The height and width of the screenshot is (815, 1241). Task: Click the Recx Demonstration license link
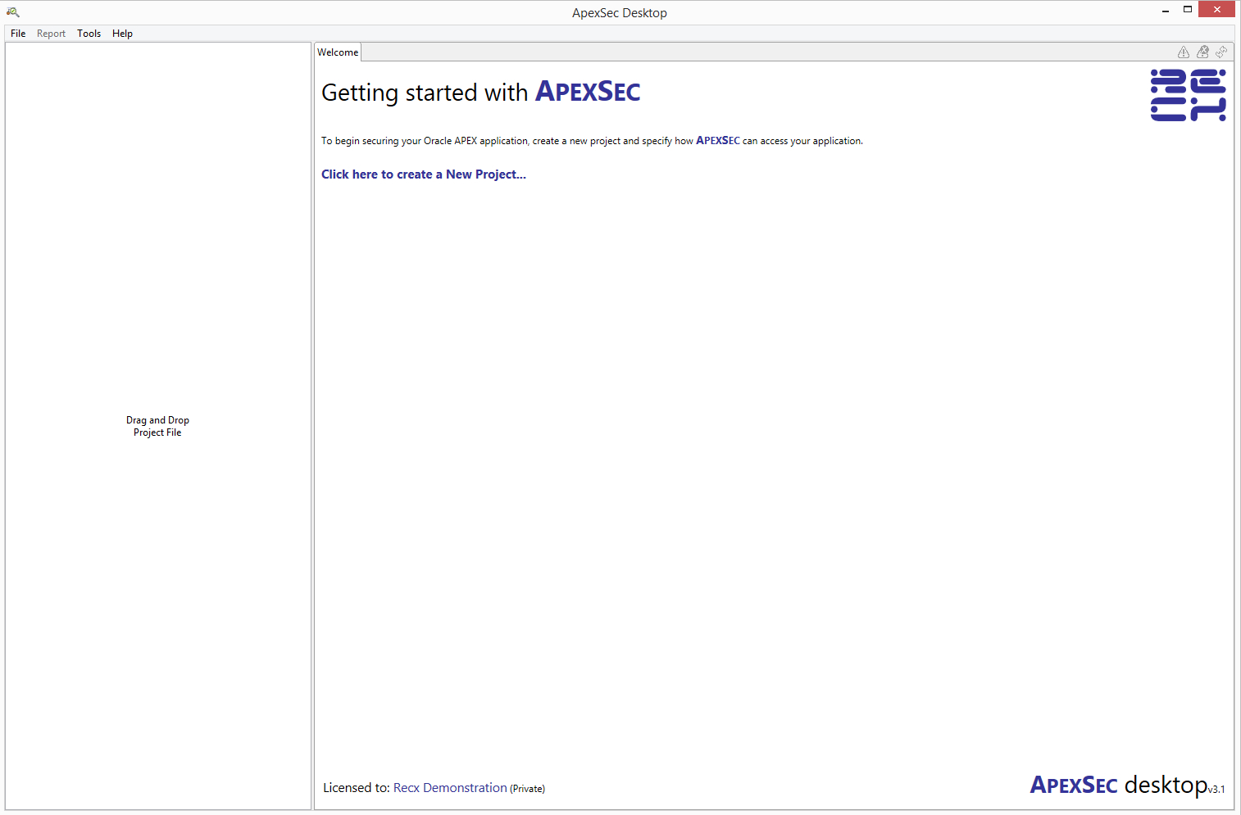[x=450, y=788]
